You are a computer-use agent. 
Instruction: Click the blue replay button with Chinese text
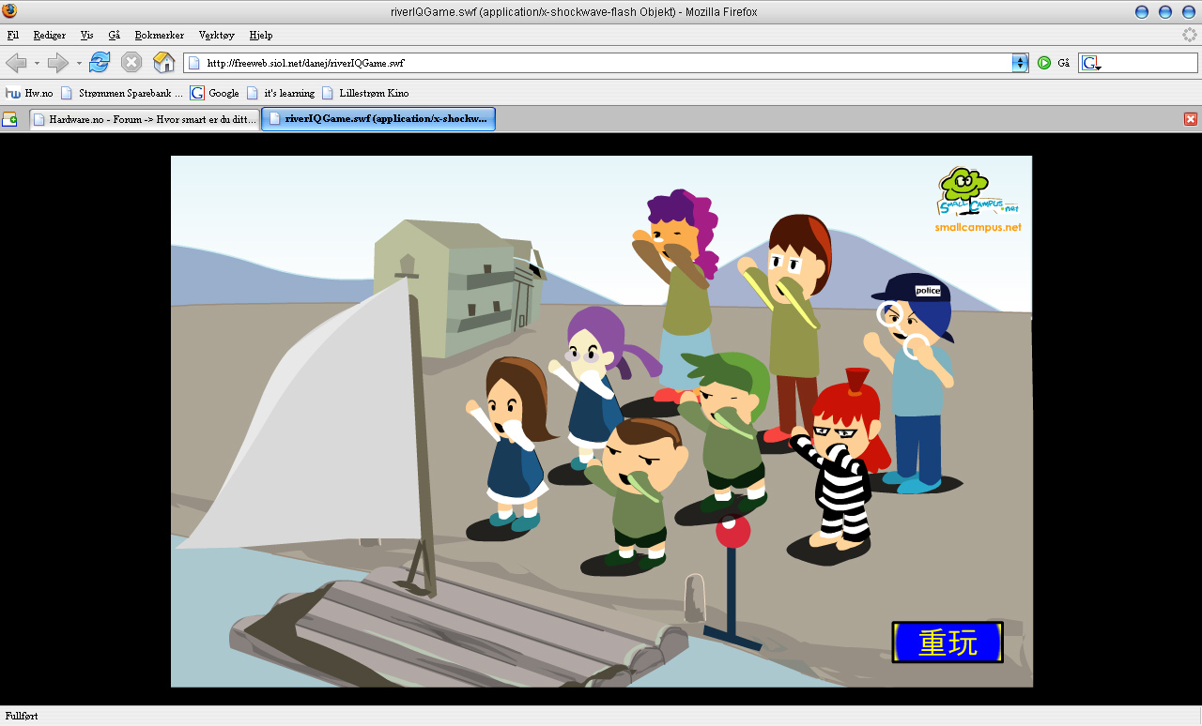coord(948,643)
